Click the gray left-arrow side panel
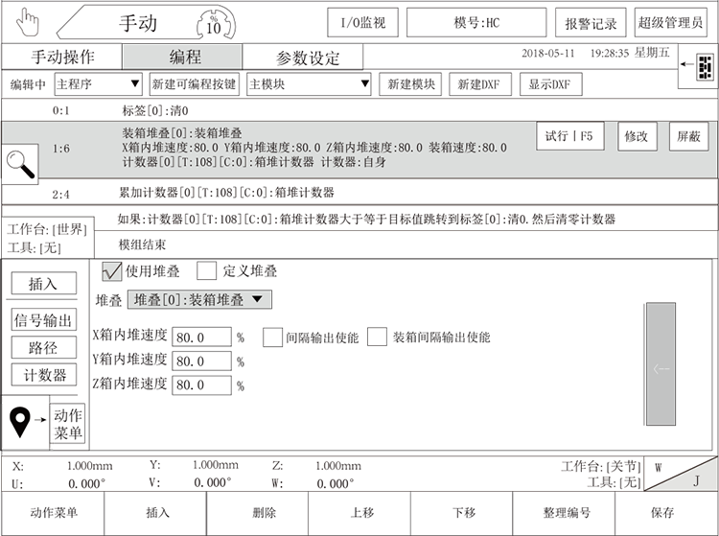 661,364
